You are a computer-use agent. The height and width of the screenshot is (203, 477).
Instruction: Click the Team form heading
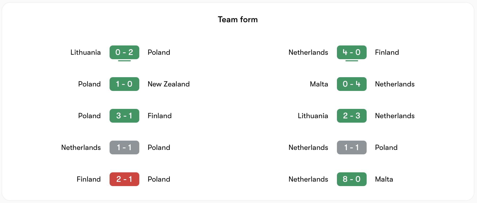[238, 20]
